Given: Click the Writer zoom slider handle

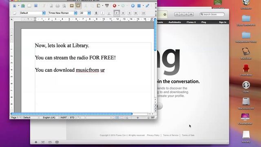Looking at the screenshot, I should tap(138, 118).
